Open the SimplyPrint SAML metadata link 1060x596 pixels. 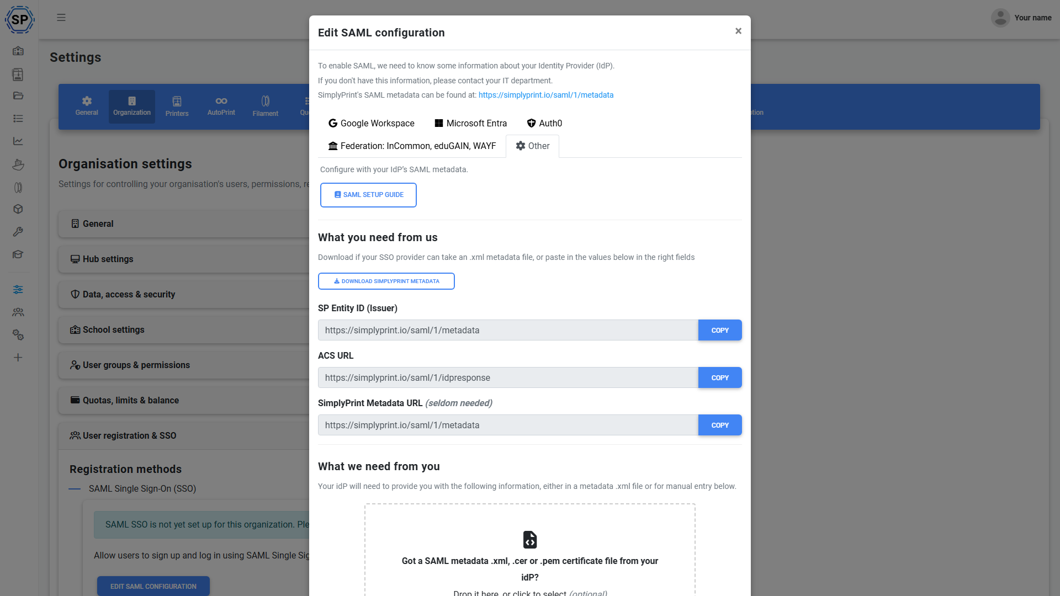[546, 95]
